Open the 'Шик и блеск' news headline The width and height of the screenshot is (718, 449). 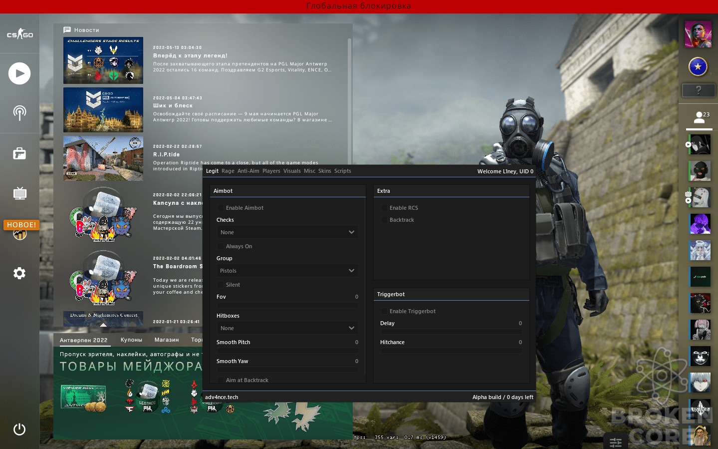(173, 105)
